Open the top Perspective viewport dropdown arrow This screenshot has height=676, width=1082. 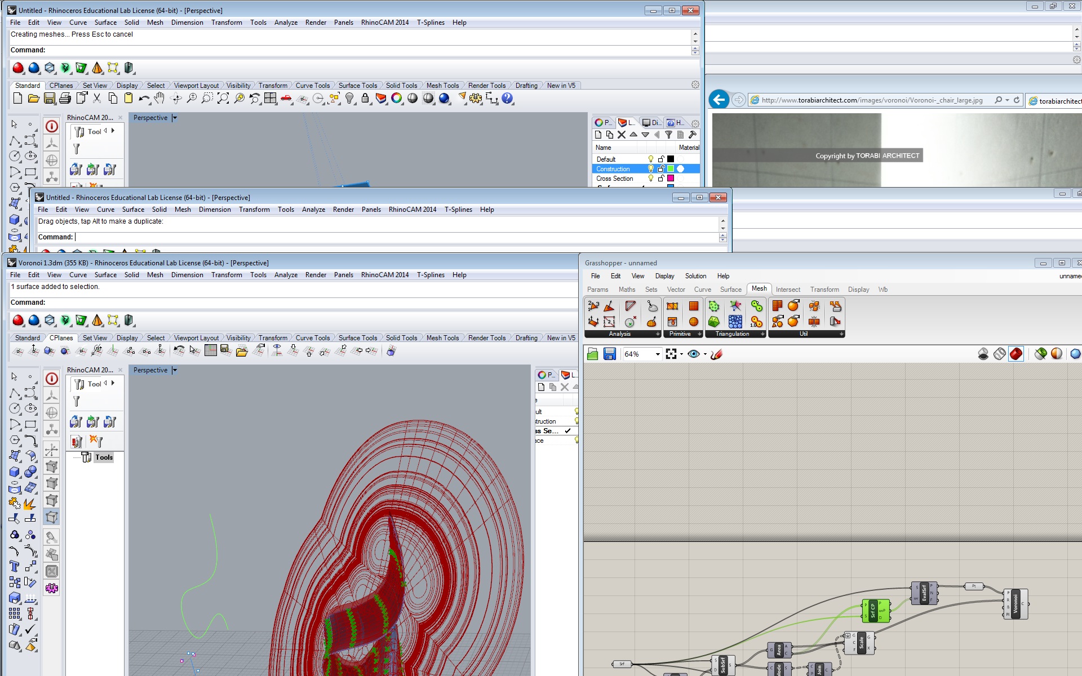tap(175, 118)
